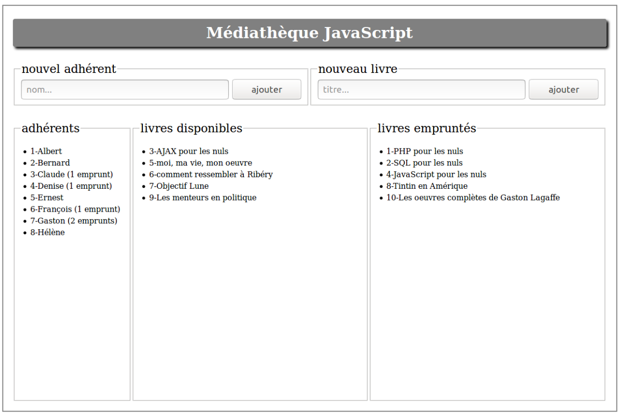Select book 9-Les menteurs en politique
The image size is (621, 416).
point(202,198)
